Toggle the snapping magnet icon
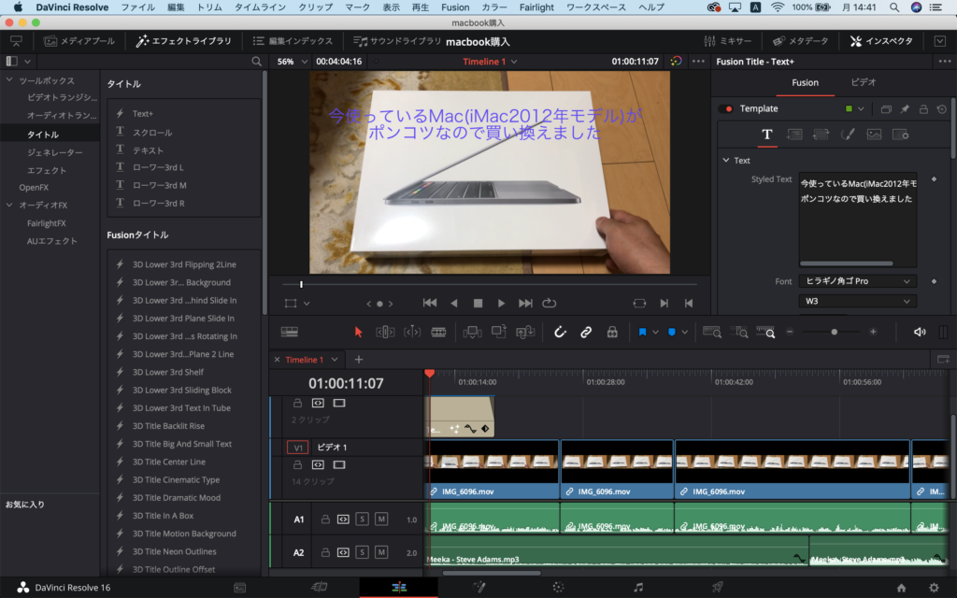Image resolution: width=957 pixels, height=598 pixels. (560, 332)
